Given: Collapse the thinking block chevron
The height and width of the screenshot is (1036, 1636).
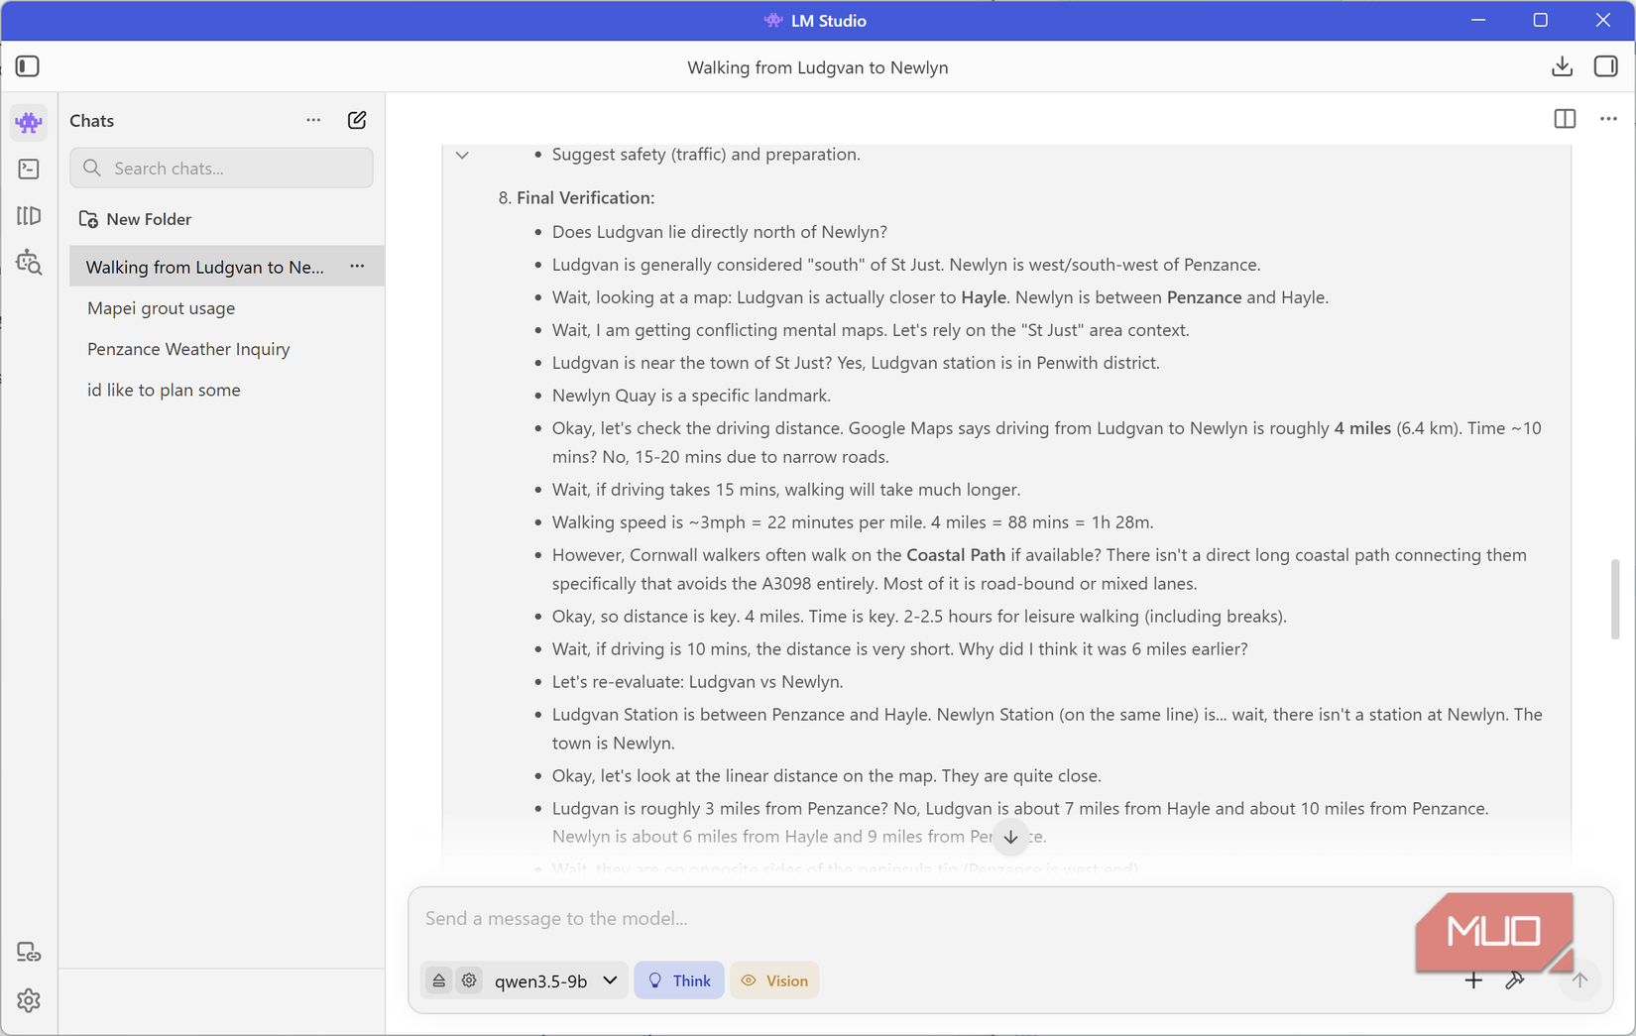Looking at the screenshot, I should (462, 155).
